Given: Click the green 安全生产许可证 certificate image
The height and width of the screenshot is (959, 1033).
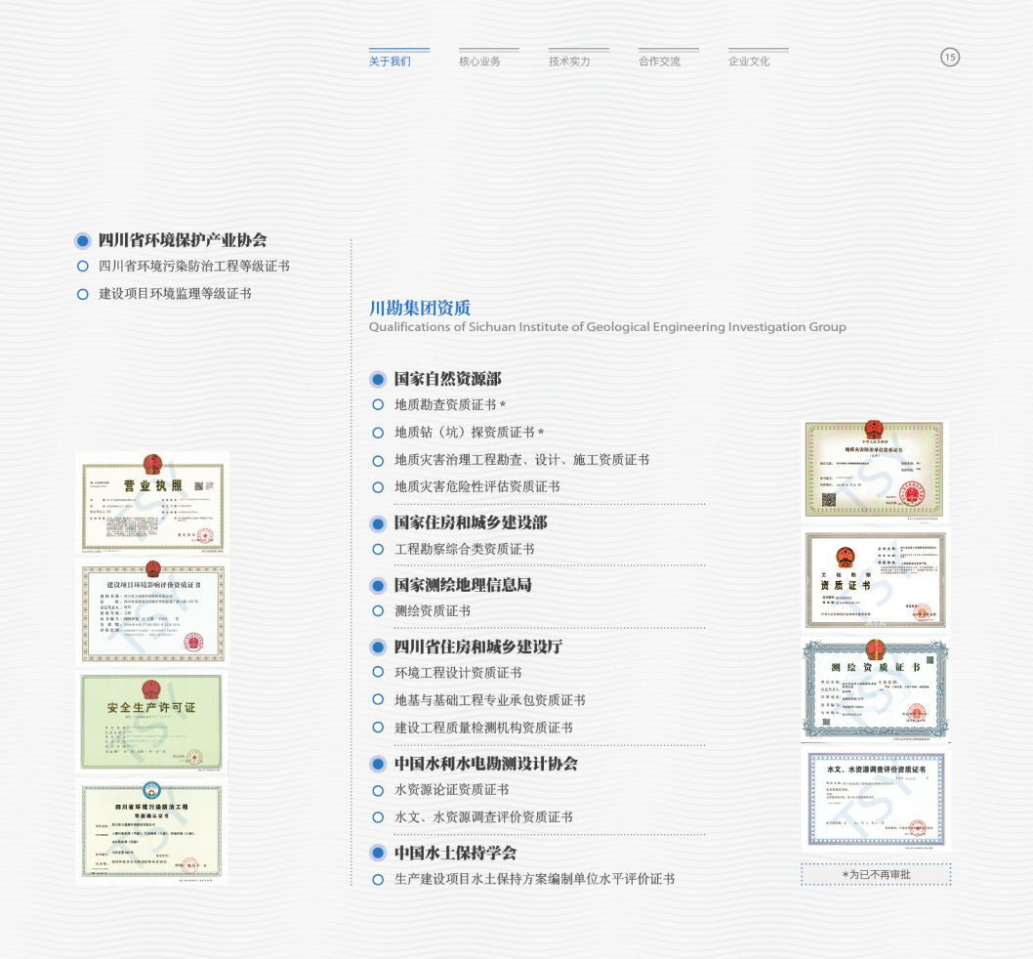Looking at the screenshot, I should pyautogui.click(x=151, y=722).
